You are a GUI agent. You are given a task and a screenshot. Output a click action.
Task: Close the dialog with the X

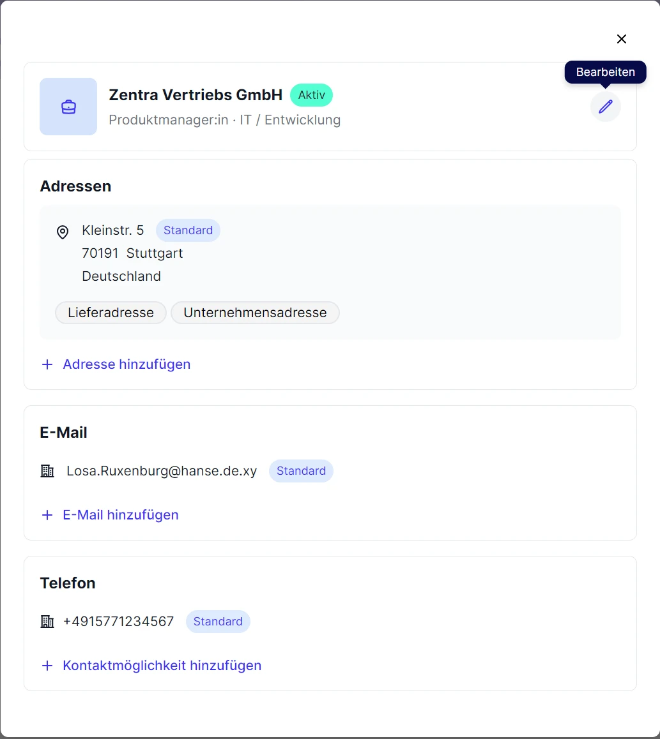(x=621, y=39)
